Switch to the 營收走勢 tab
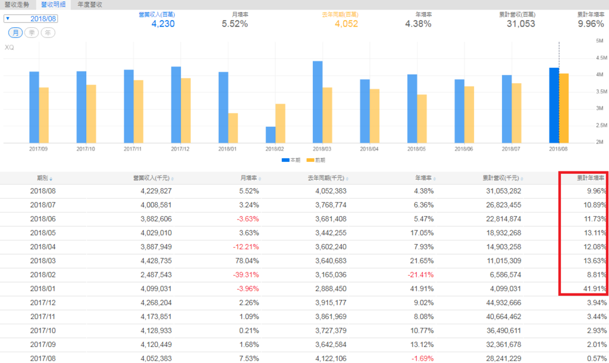This screenshot has height=363, width=609. pyautogui.click(x=17, y=5)
